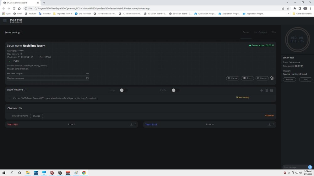This screenshot has height=176, width=314.
Task: Switch to Chrome in the taskbar
Action: coord(84,173)
